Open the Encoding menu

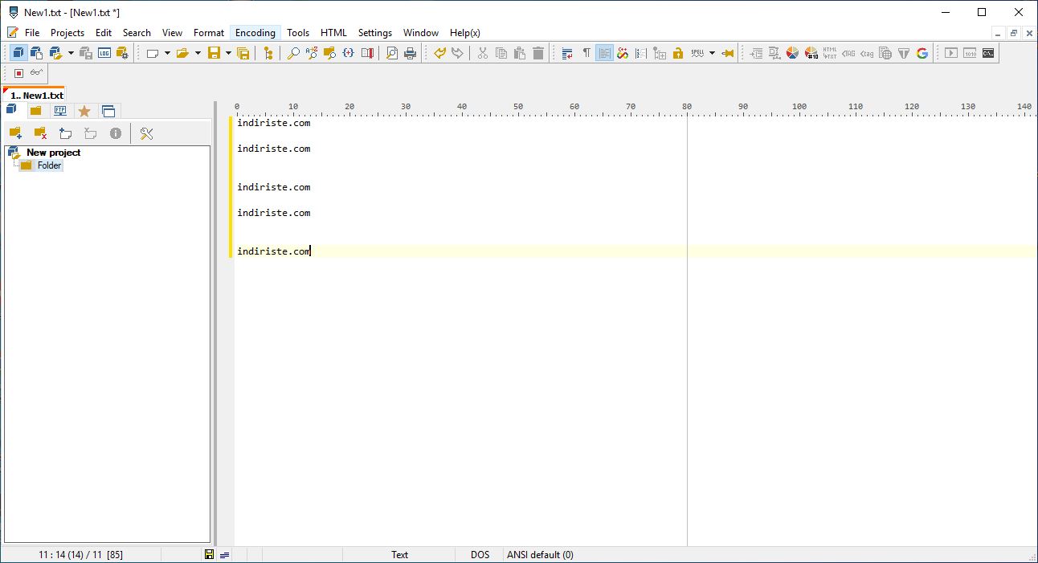point(255,33)
